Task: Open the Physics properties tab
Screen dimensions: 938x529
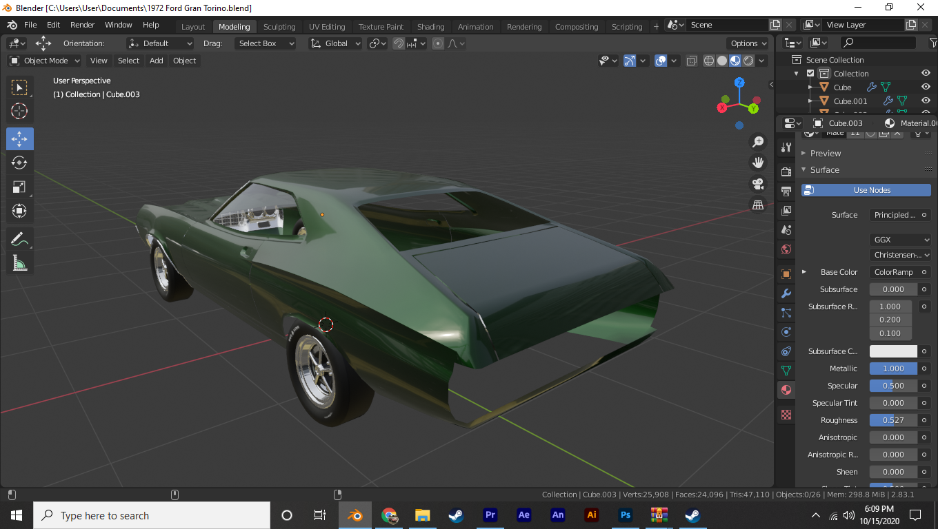Action: (x=786, y=332)
